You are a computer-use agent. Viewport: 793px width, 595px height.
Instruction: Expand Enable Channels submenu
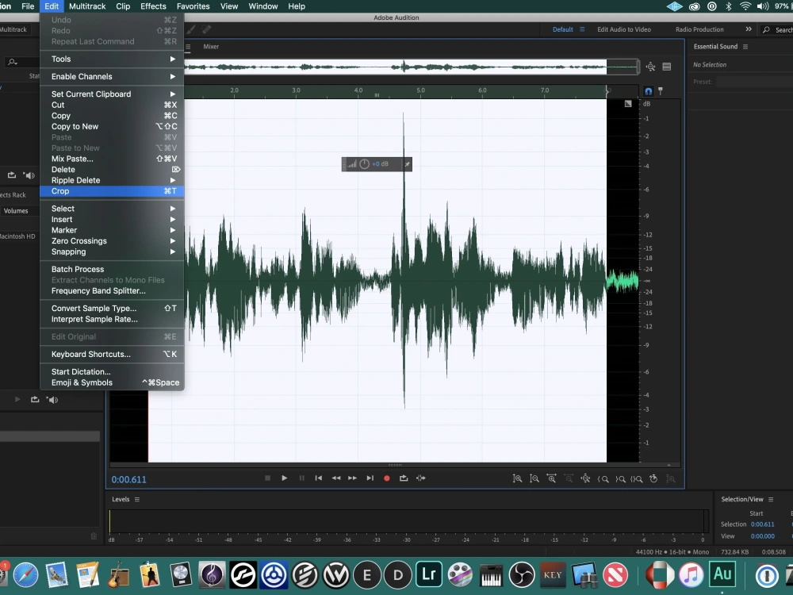(112, 77)
